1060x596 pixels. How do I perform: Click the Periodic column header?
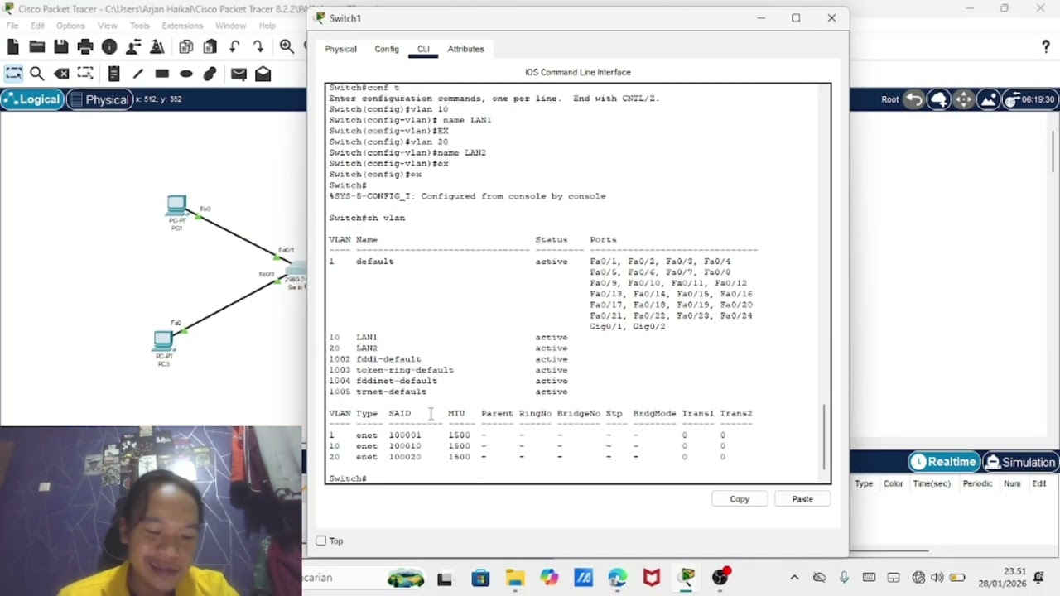point(977,483)
